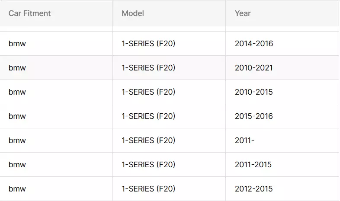Click 1-SERIES (F20) in the 2014-2016 row
The height and width of the screenshot is (201, 340).
pos(148,44)
